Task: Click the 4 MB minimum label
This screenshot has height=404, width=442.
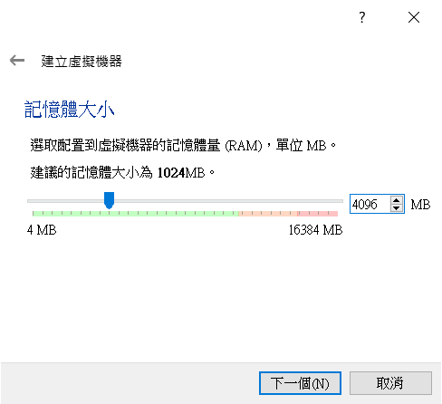Action: pos(42,230)
